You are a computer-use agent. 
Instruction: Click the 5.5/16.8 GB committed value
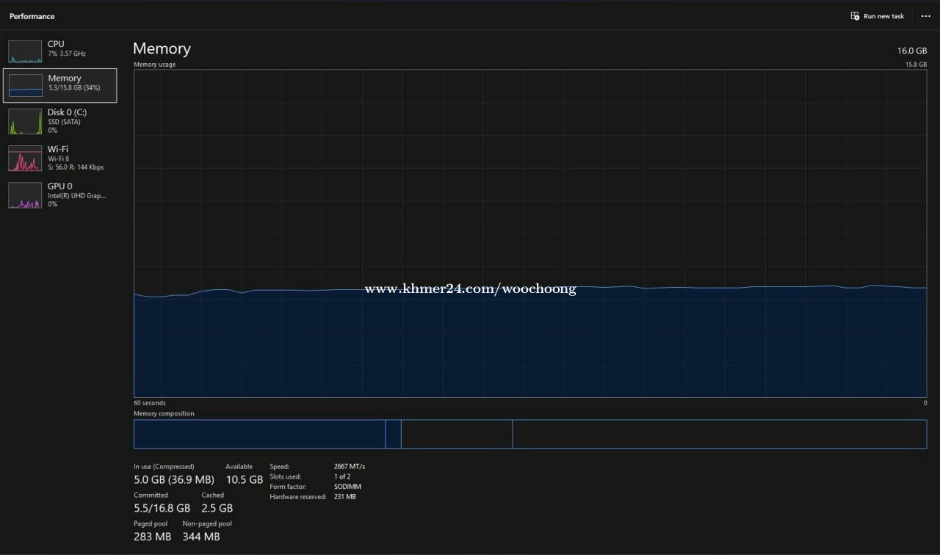[162, 508]
